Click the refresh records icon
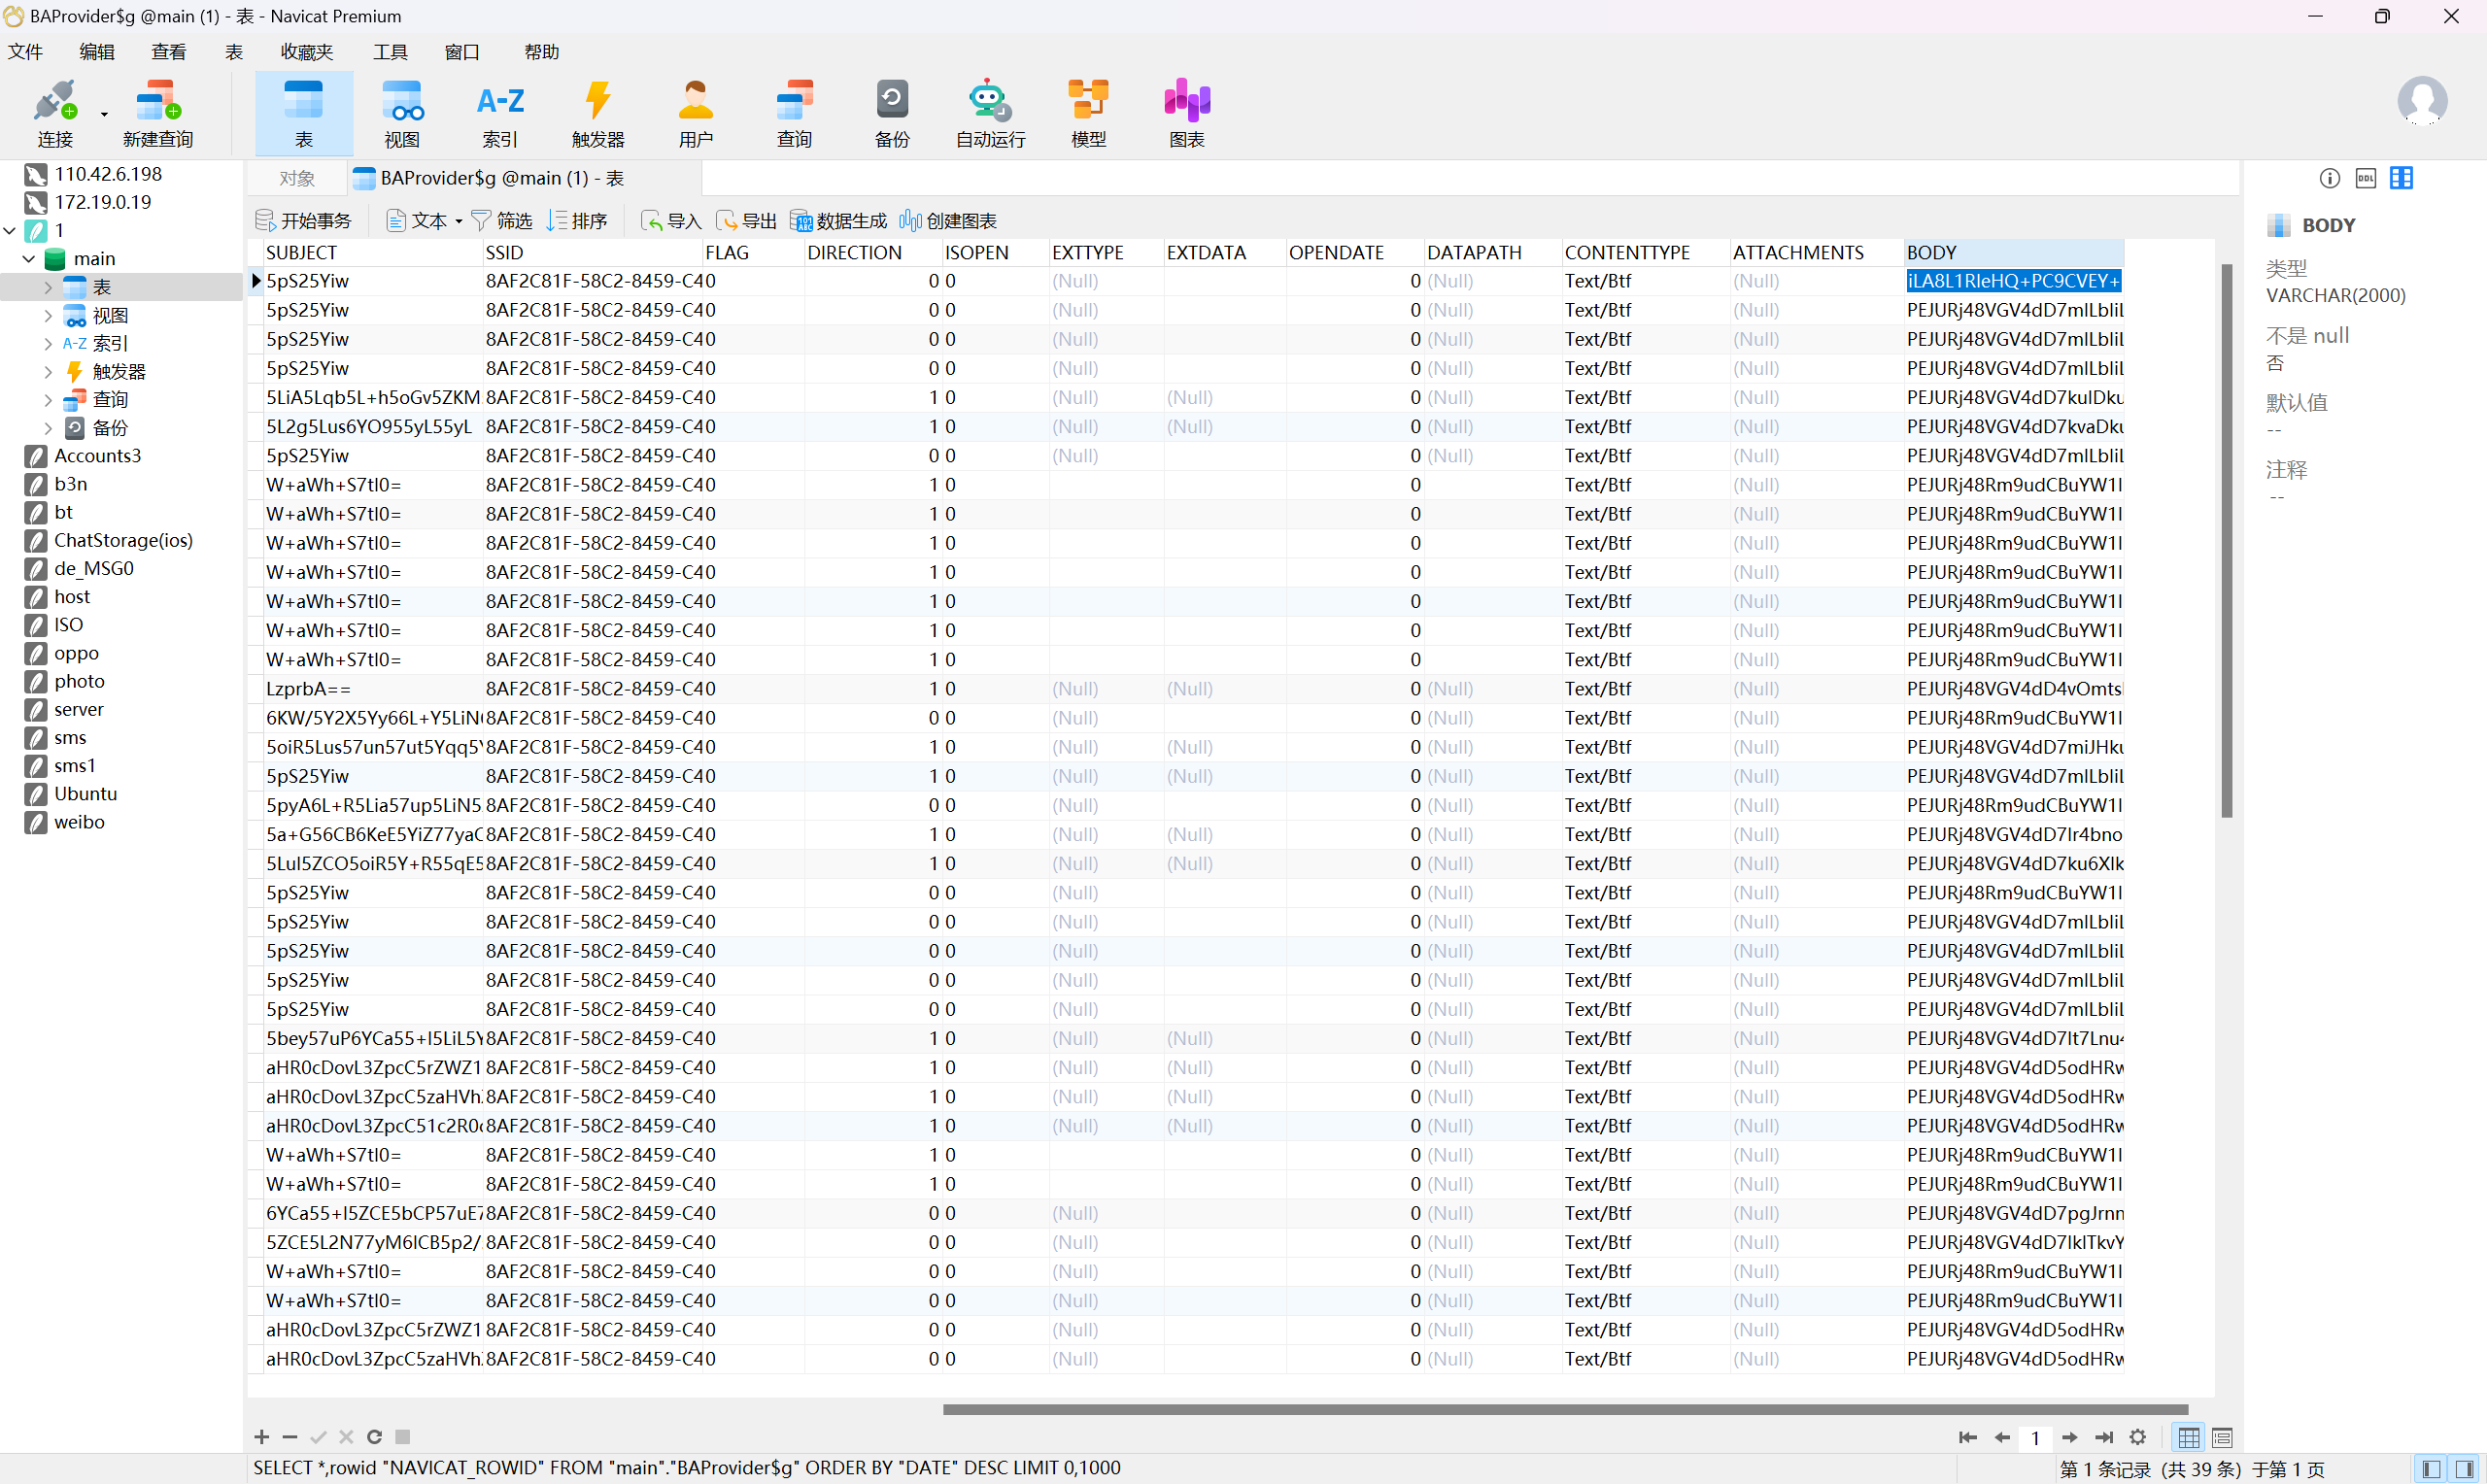 pos(374,1437)
